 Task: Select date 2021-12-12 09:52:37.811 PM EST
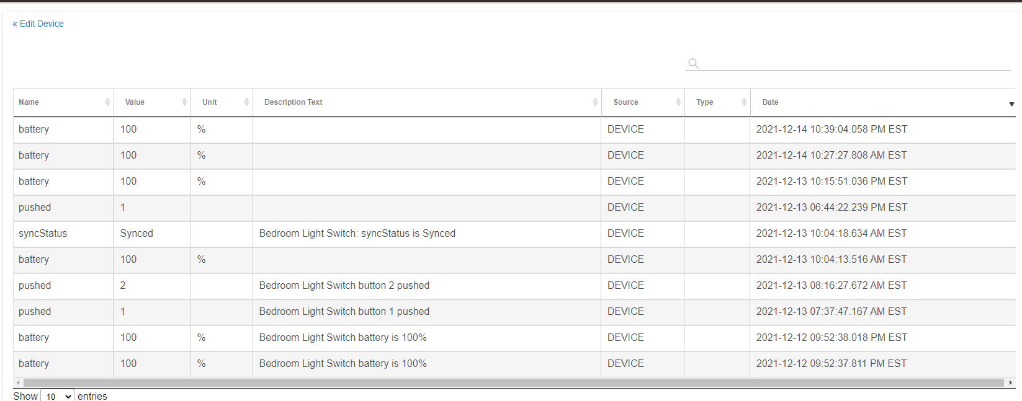click(831, 364)
